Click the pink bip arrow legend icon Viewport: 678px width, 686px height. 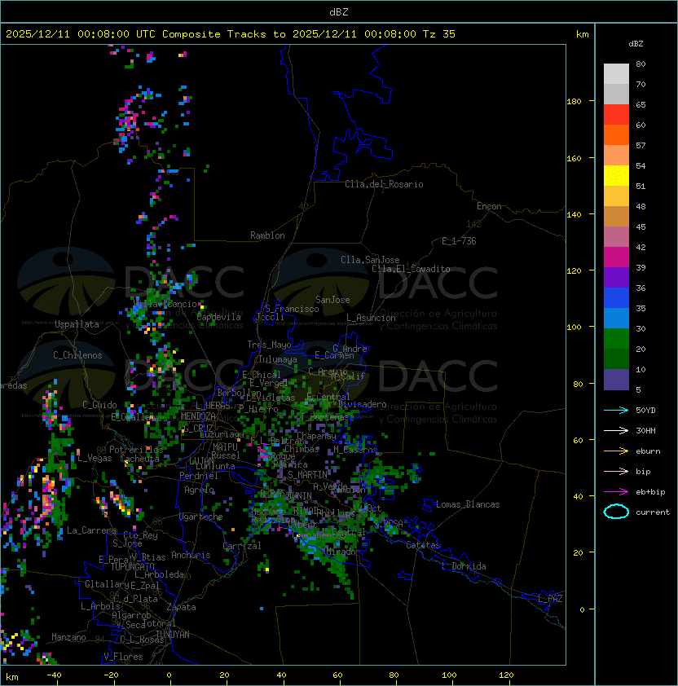(x=616, y=471)
